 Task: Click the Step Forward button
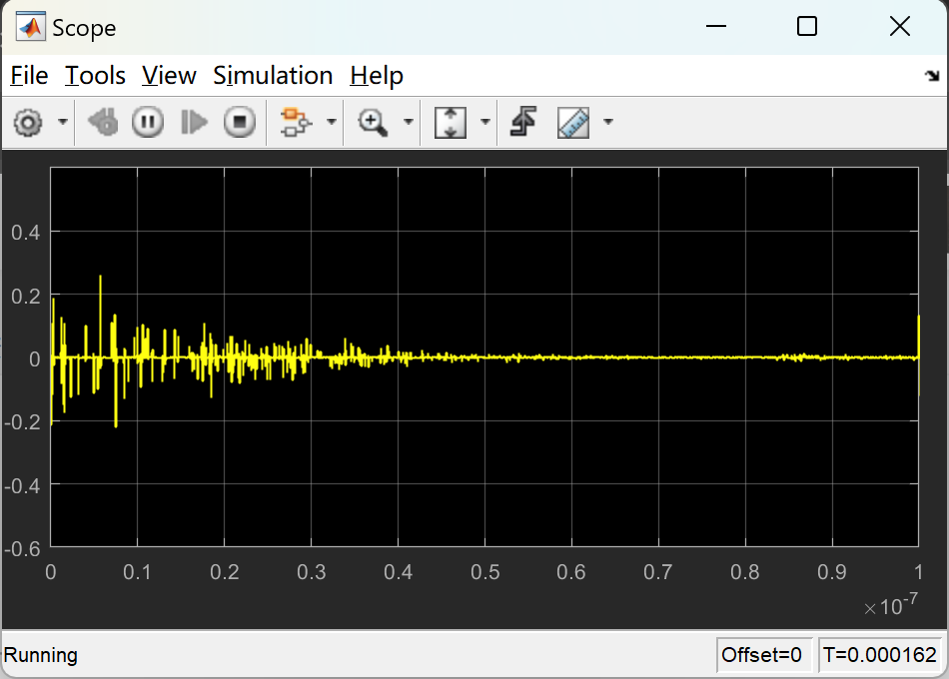click(x=194, y=122)
